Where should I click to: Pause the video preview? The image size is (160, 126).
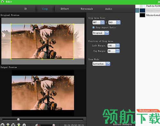tap(8, 125)
